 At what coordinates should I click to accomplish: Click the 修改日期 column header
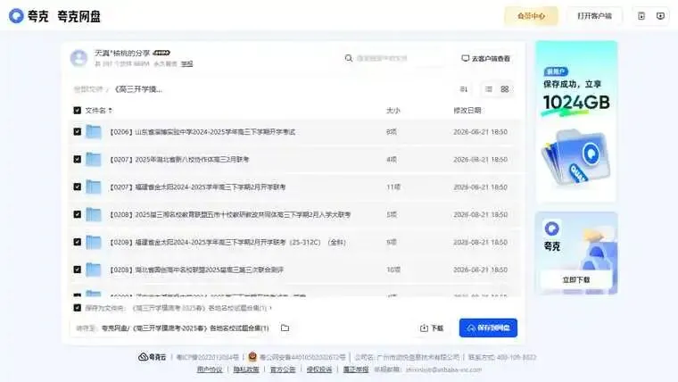point(467,111)
